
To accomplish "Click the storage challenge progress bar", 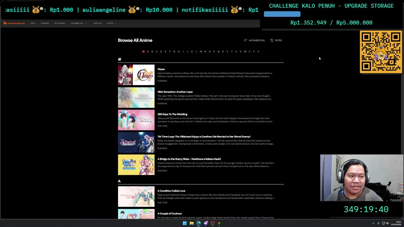I will pyautogui.click(x=282, y=14).
